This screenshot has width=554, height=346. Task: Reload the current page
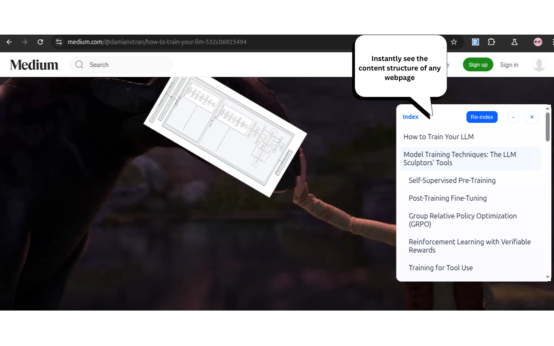[x=40, y=42]
